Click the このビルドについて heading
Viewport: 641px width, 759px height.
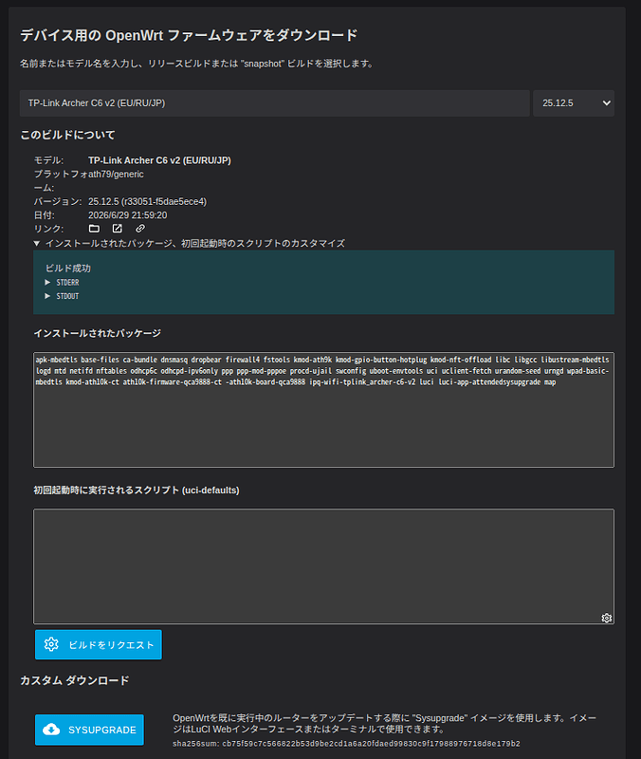coord(67,135)
